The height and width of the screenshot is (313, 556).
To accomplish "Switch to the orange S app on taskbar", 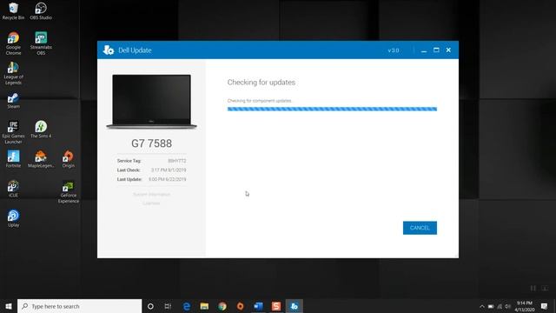I will tap(276, 306).
